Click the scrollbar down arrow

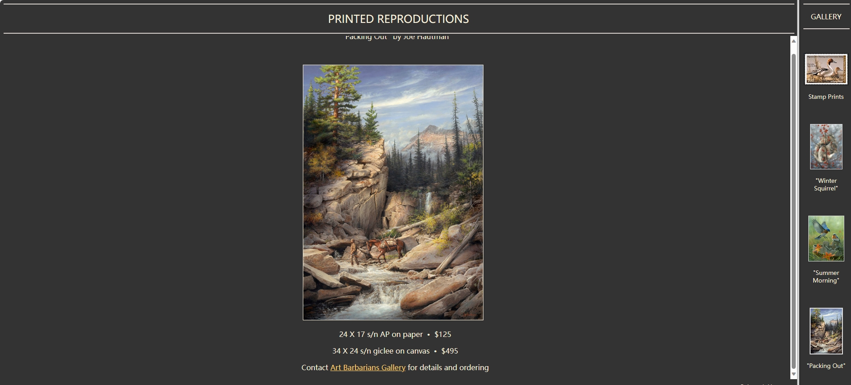(x=793, y=374)
